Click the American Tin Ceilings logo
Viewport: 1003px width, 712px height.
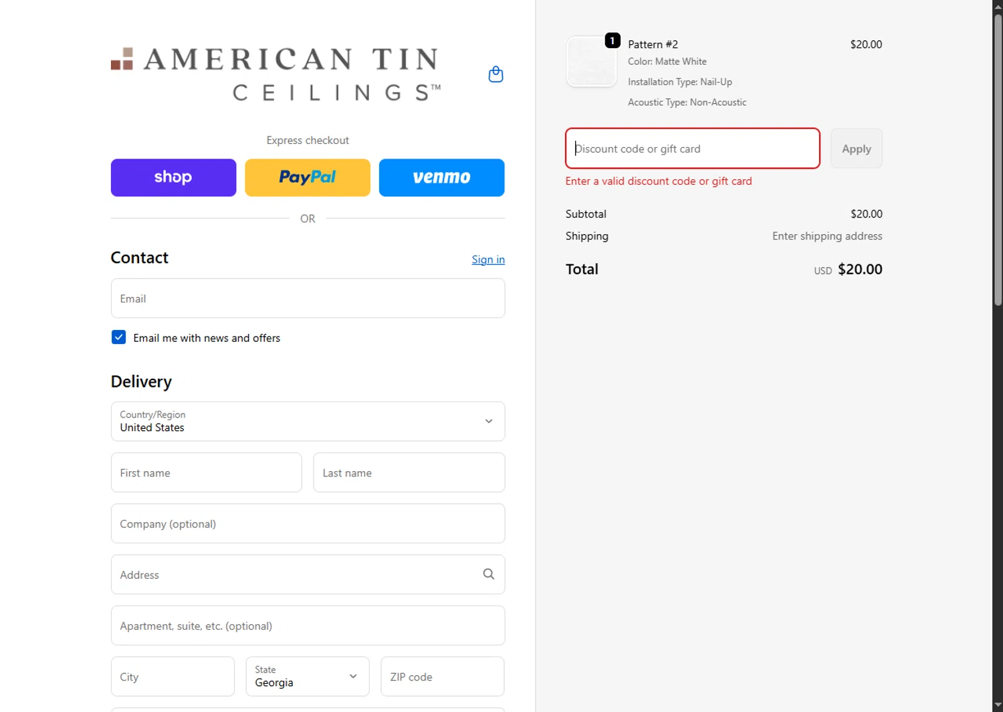click(x=275, y=74)
